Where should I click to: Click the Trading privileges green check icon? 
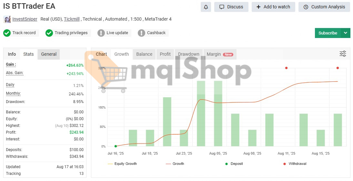point(49,33)
